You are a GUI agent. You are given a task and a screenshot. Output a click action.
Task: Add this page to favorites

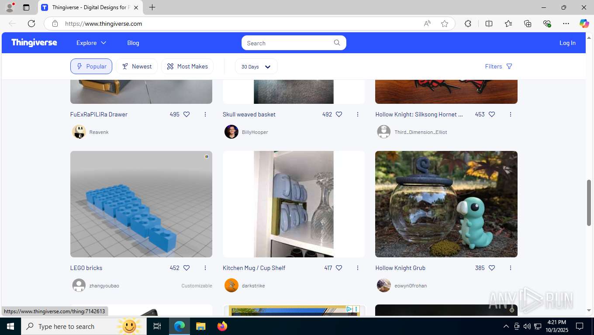(445, 24)
